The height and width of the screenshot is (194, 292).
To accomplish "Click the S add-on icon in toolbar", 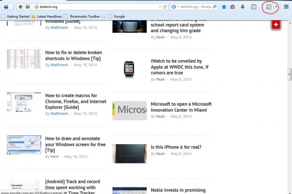I will 254,7.
